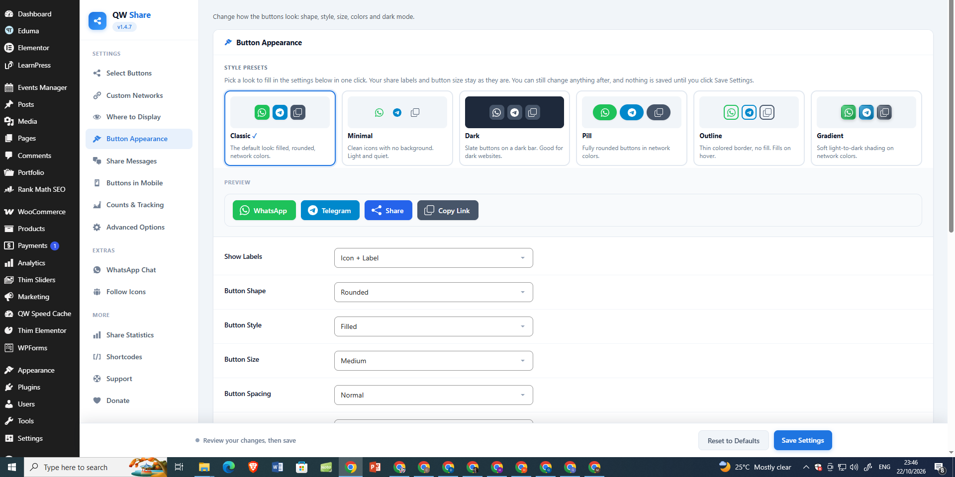Click the QW Share logo icon
955x477 pixels.
[97, 21]
